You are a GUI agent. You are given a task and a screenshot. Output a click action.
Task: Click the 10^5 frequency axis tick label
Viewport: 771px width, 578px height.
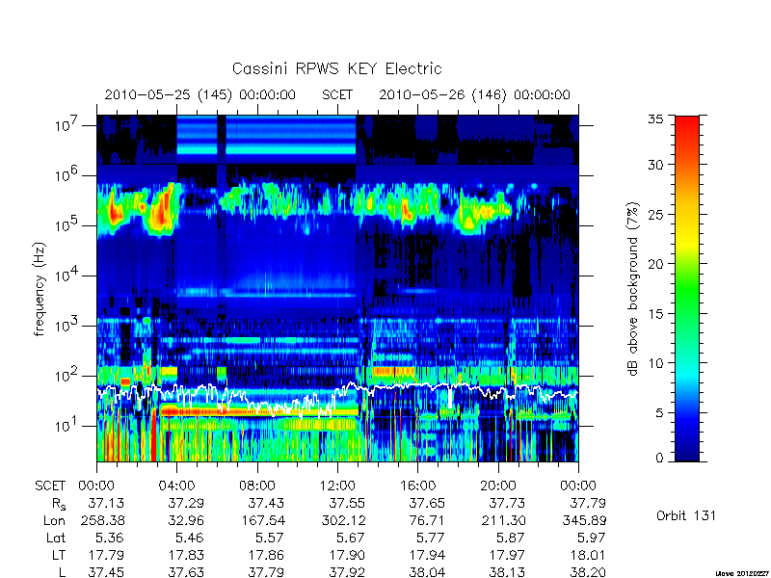coord(68,224)
